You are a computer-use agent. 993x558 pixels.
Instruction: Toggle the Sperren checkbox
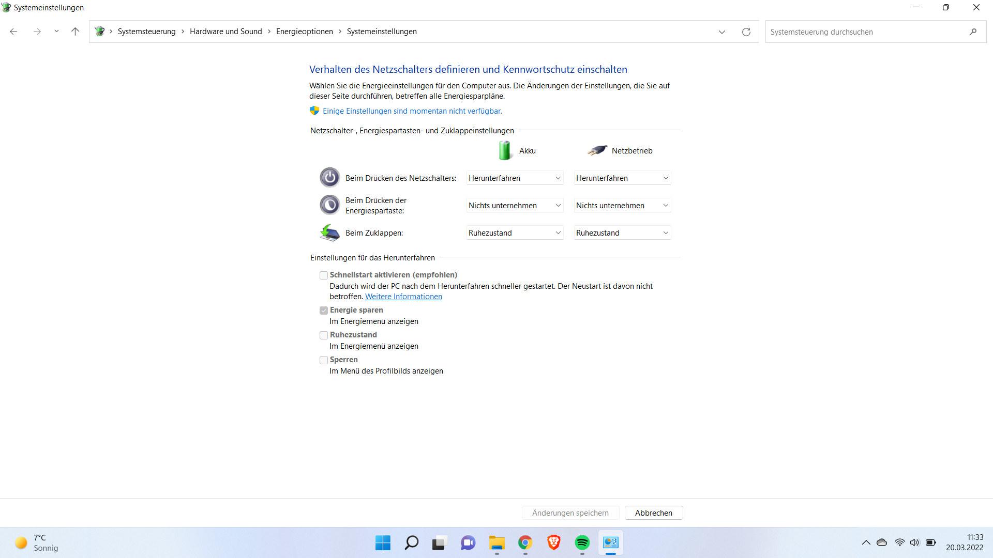pyautogui.click(x=324, y=360)
